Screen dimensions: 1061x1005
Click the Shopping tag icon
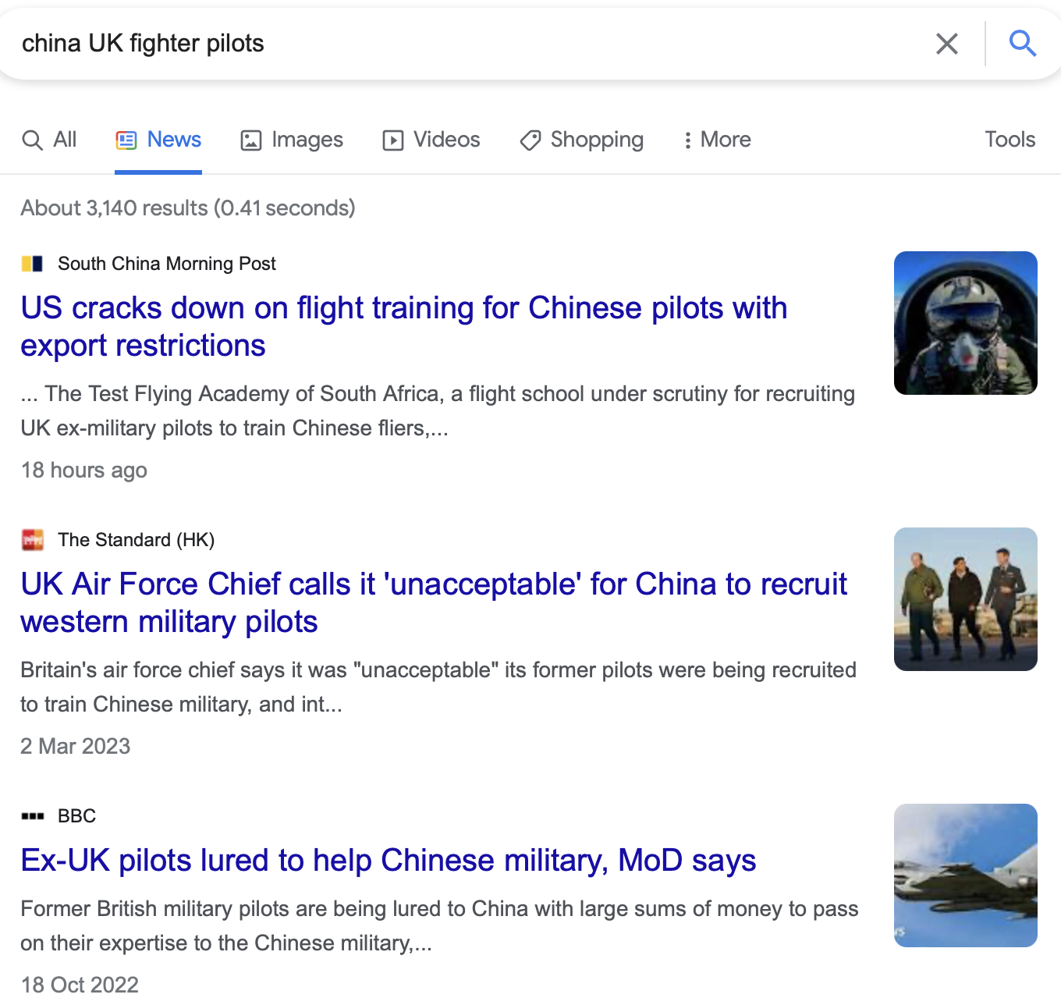coord(530,140)
